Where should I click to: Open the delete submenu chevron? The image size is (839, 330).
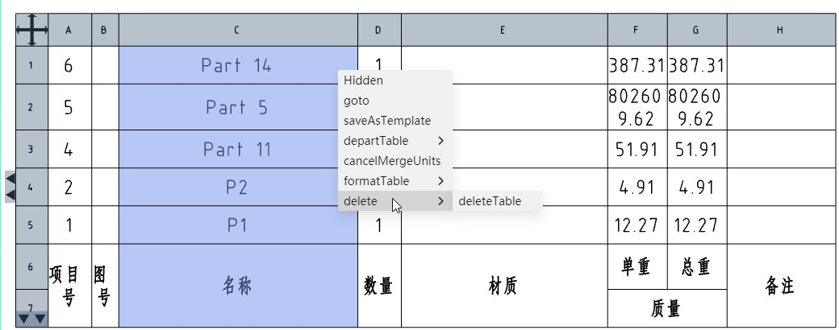(440, 201)
